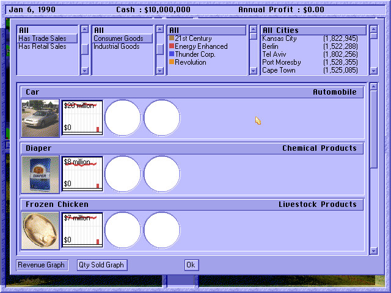The width and height of the screenshot is (391, 293).
Task: Click the city list scrollbar thumb
Action: coord(373,36)
